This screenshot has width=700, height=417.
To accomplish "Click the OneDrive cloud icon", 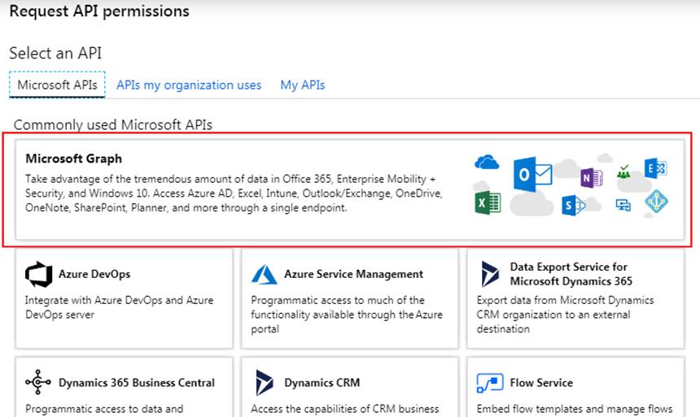I will [x=487, y=162].
